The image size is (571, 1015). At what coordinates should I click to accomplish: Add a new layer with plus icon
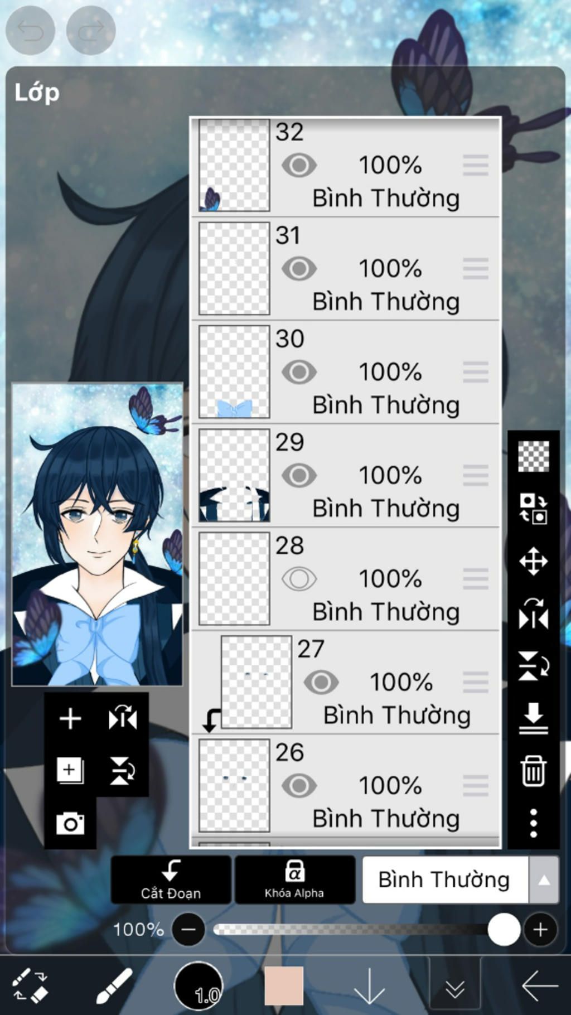pyautogui.click(x=70, y=718)
